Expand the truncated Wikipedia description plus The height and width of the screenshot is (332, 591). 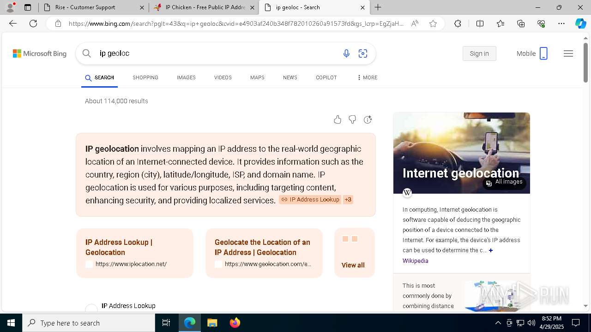(x=491, y=250)
